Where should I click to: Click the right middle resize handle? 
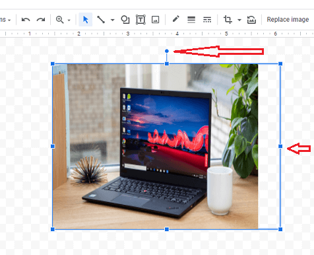[280, 146]
